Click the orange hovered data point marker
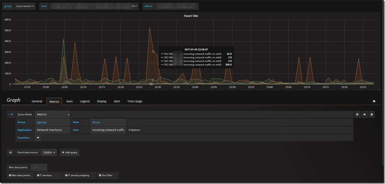 point(153,51)
